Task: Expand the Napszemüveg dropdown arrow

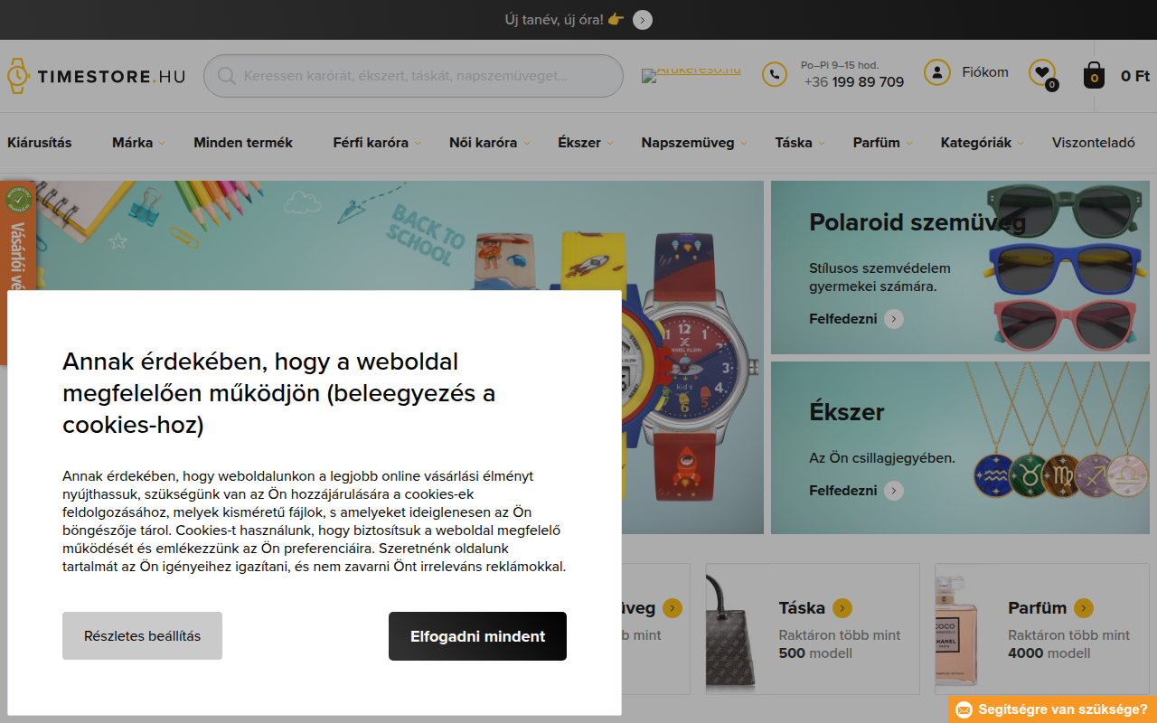Action: click(x=743, y=143)
